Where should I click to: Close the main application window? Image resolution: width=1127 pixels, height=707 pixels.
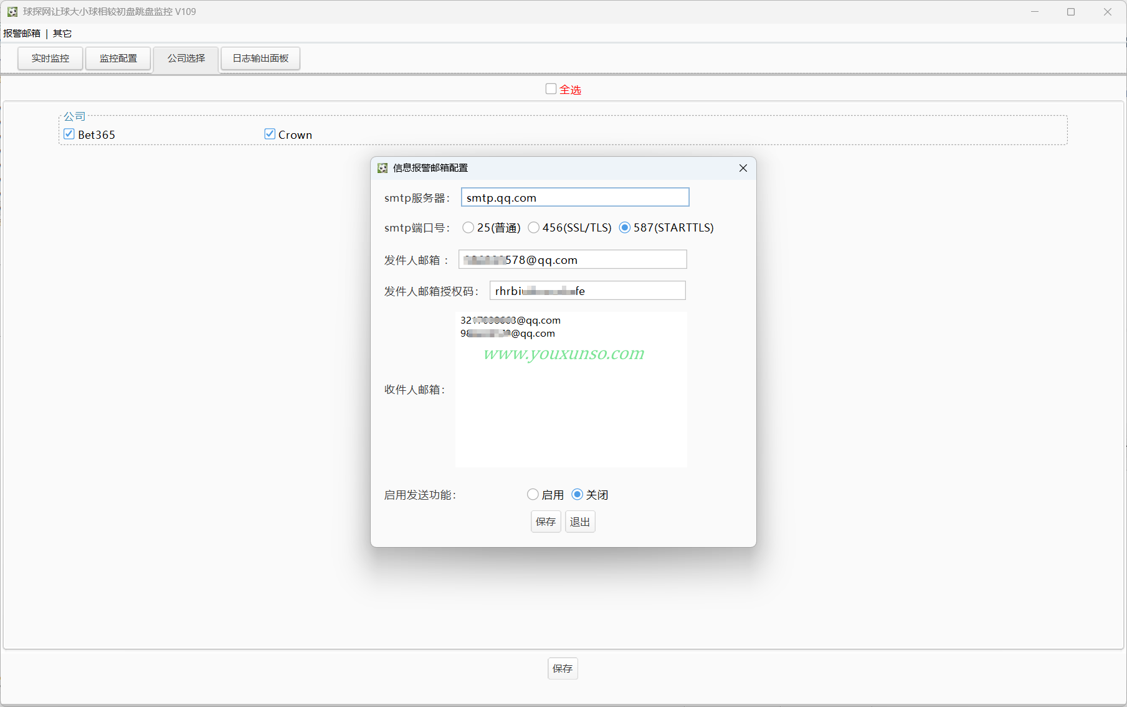[1108, 12]
